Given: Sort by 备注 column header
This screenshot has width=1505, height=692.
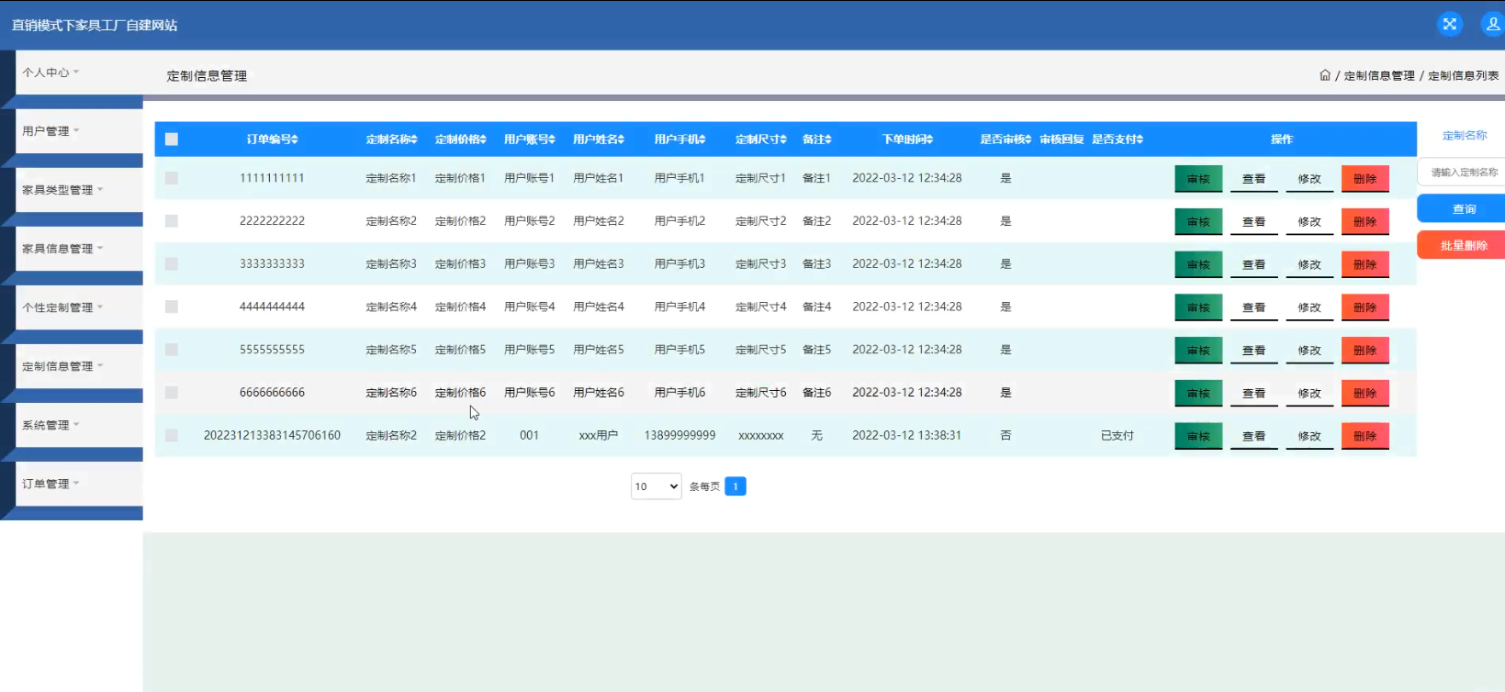Looking at the screenshot, I should [x=817, y=140].
